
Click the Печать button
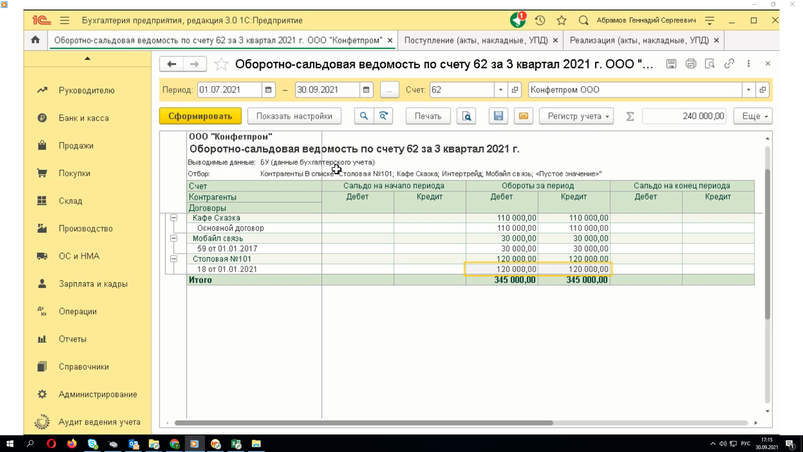(x=428, y=116)
